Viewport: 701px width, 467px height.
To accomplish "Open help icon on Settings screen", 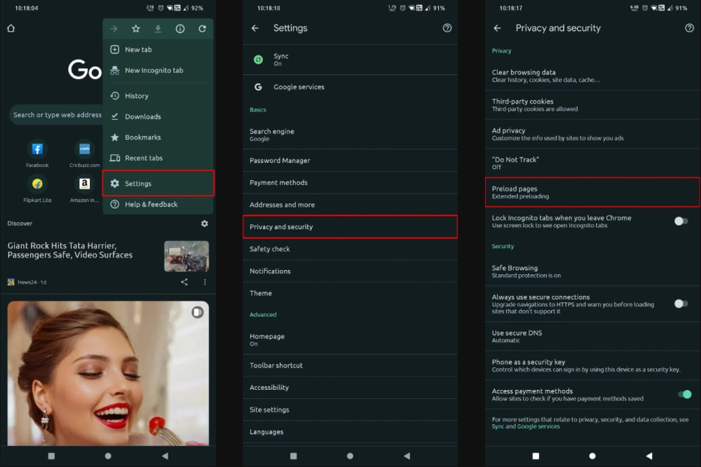I will click(447, 28).
